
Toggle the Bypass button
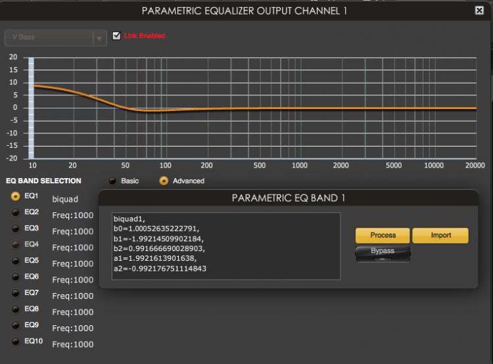pyautogui.click(x=383, y=253)
